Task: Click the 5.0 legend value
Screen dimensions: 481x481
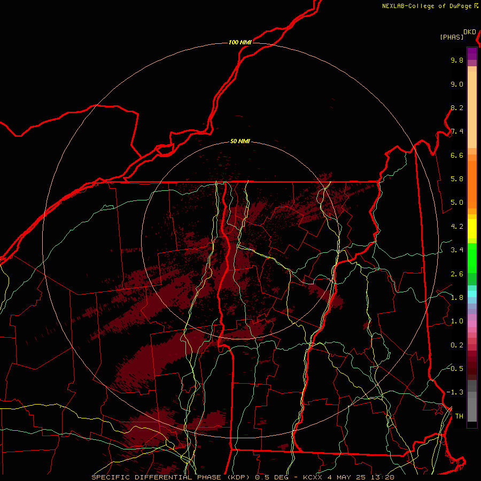Action: coord(457,203)
